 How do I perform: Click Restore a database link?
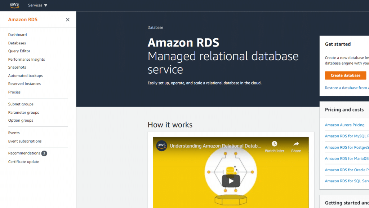coord(346,88)
